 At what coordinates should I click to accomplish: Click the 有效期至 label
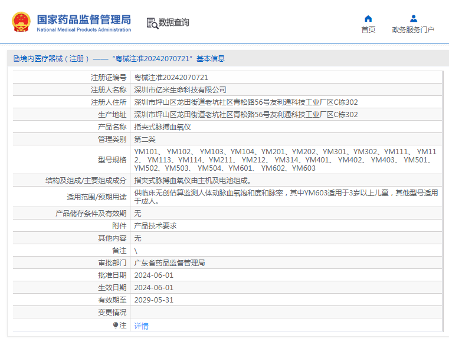coord(112,300)
